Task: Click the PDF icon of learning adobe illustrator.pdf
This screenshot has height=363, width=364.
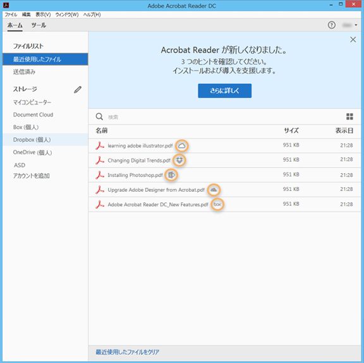Action: click(100, 145)
